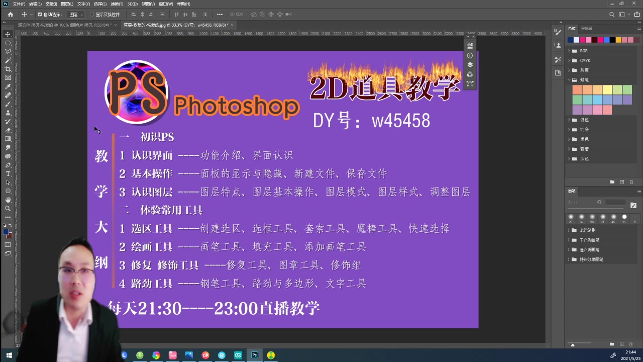Image resolution: width=643 pixels, height=362 pixels.
Task: Open the three-dots more options in options bar
Action: coord(220,15)
